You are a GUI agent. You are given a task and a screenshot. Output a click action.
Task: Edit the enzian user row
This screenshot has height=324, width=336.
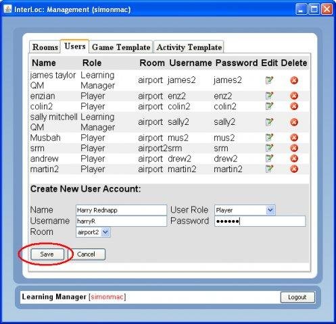point(269,96)
